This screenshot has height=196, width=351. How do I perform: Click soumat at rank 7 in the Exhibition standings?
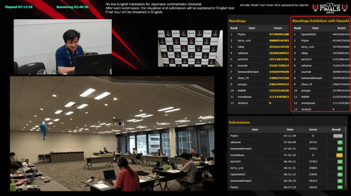pos(306,72)
